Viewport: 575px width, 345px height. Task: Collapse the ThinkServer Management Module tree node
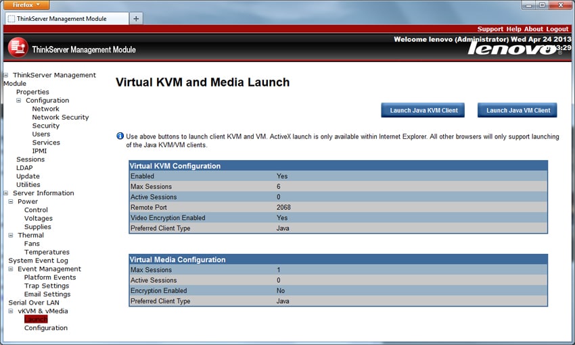(6, 75)
